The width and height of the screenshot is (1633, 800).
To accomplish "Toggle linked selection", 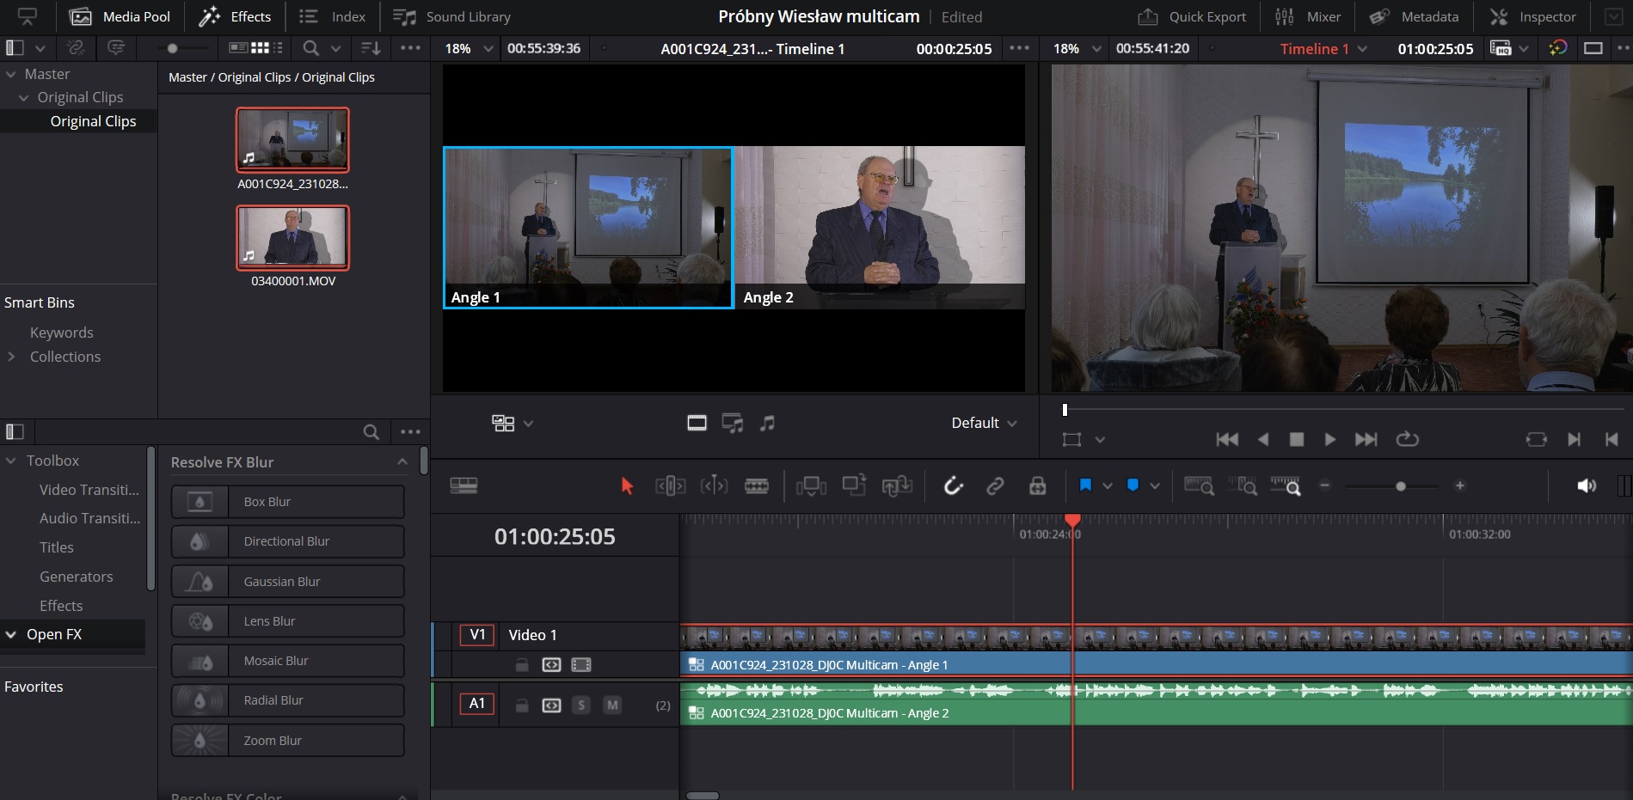I will (995, 486).
